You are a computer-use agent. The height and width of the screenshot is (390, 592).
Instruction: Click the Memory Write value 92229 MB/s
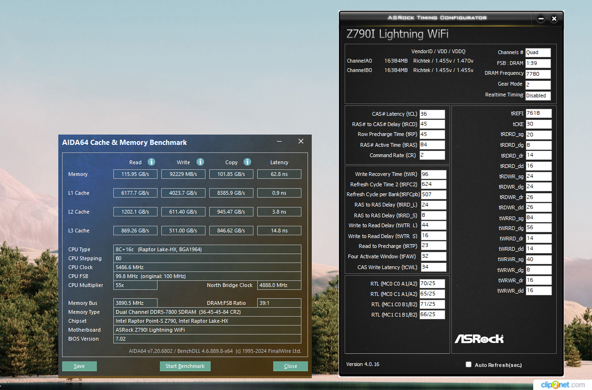pos(183,174)
